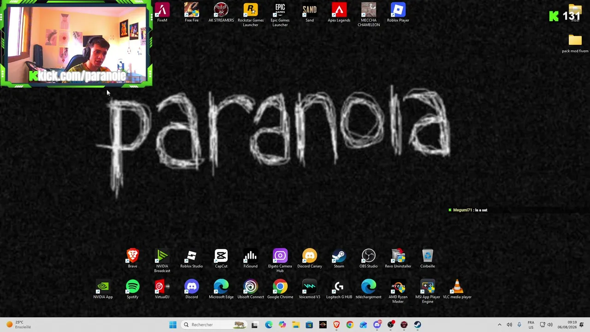Image resolution: width=590 pixels, height=332 pixels.
Task: Select the MSI App Player Engine icon
Action: click(428, 292)
